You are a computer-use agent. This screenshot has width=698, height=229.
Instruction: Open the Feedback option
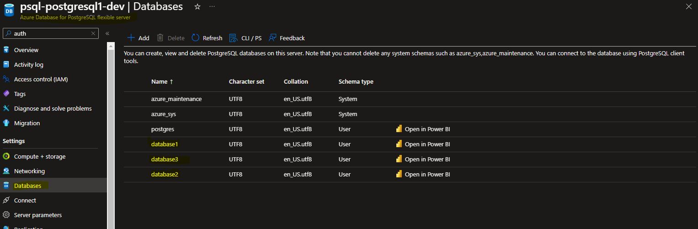tap(287, 38)
